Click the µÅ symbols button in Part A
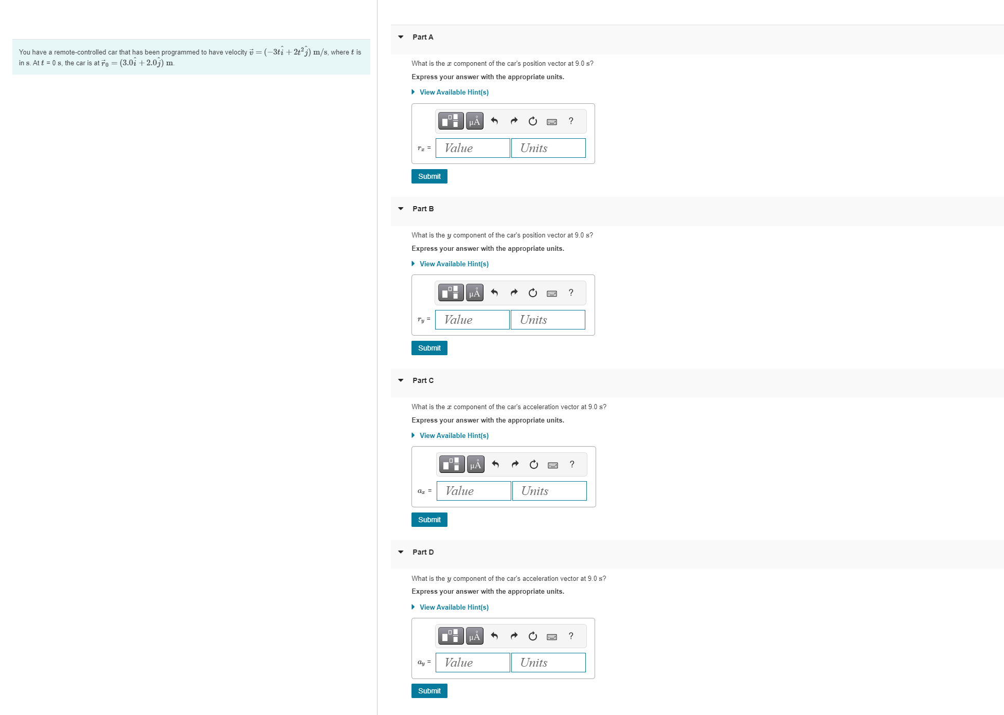Viewport: 1004px width, 715px height. pyautogui.click(x=474, y=121)
